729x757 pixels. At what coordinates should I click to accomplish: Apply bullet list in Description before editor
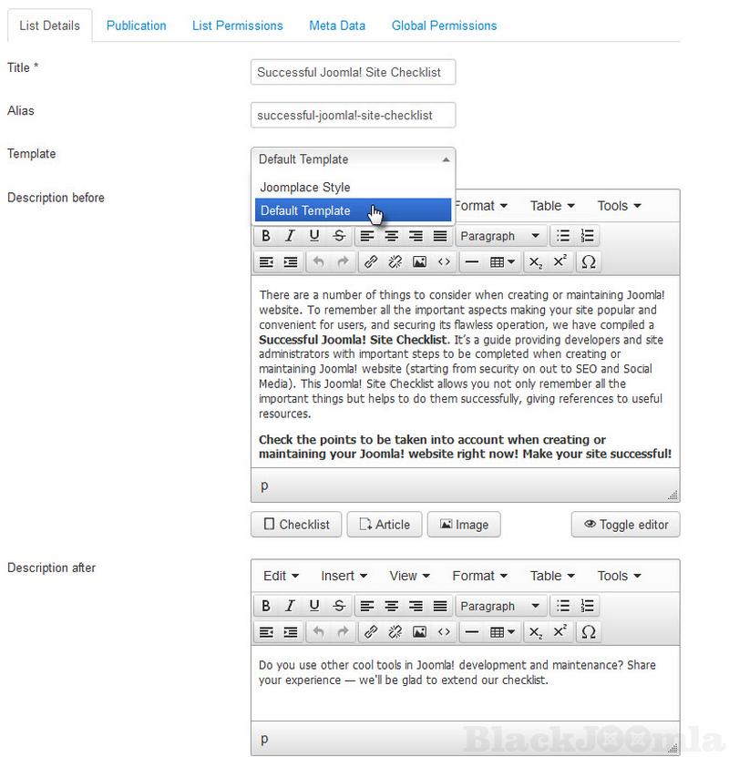click(563, 236)
